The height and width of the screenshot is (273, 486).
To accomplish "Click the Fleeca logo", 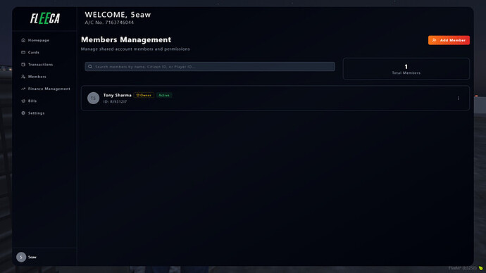I will pyautogui.click(x=45, y=18).
